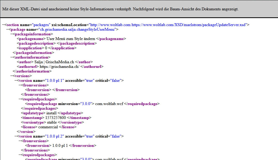This screenshot has height=160, width=278.
Task: Collapse the package changeStyleUserMenu node
Action: coord(7,30)
